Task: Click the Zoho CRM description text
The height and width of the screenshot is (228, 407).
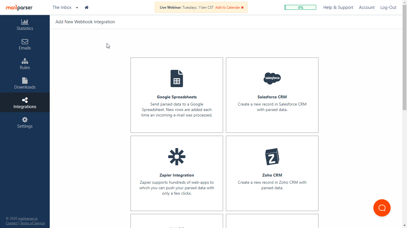Action: (x=272, y=185)
